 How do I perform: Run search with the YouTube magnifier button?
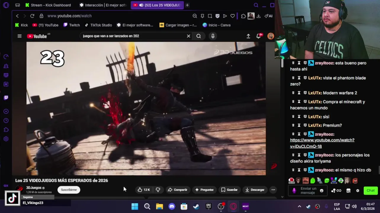[x=199, y=36]
